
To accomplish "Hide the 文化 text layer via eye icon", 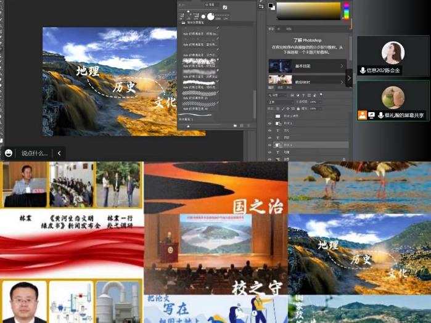I will pos(269,130).
